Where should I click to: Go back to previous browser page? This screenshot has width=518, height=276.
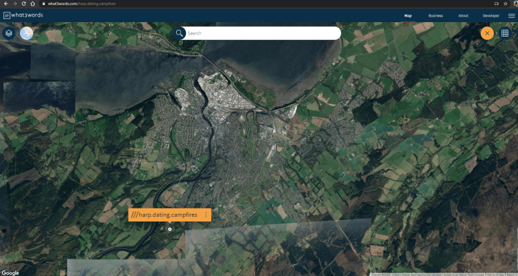coord(5,3)
